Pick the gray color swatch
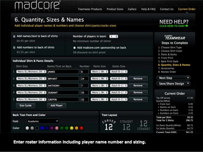 pyautogui.click(x=32, y=128)
